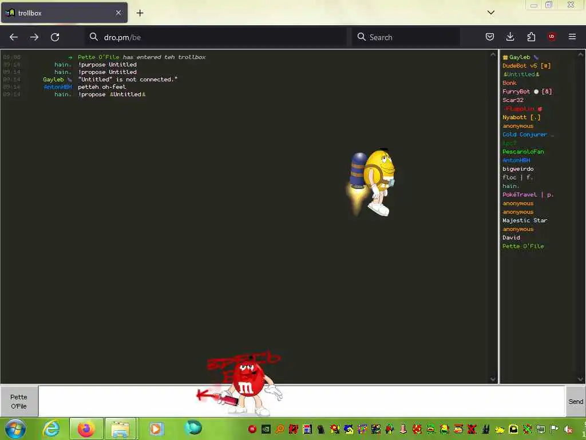Open the Pocket save icon
586x440 pixels.
[x=490, y=37]
